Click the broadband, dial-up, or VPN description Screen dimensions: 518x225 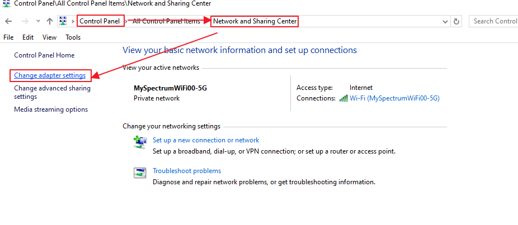[274, 151]
